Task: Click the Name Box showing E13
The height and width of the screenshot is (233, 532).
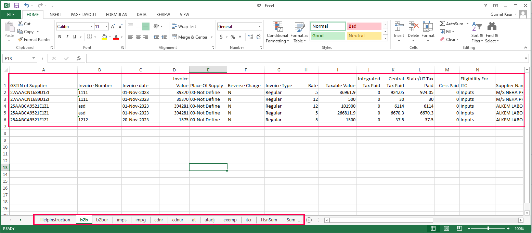Action: coord(20,58)
